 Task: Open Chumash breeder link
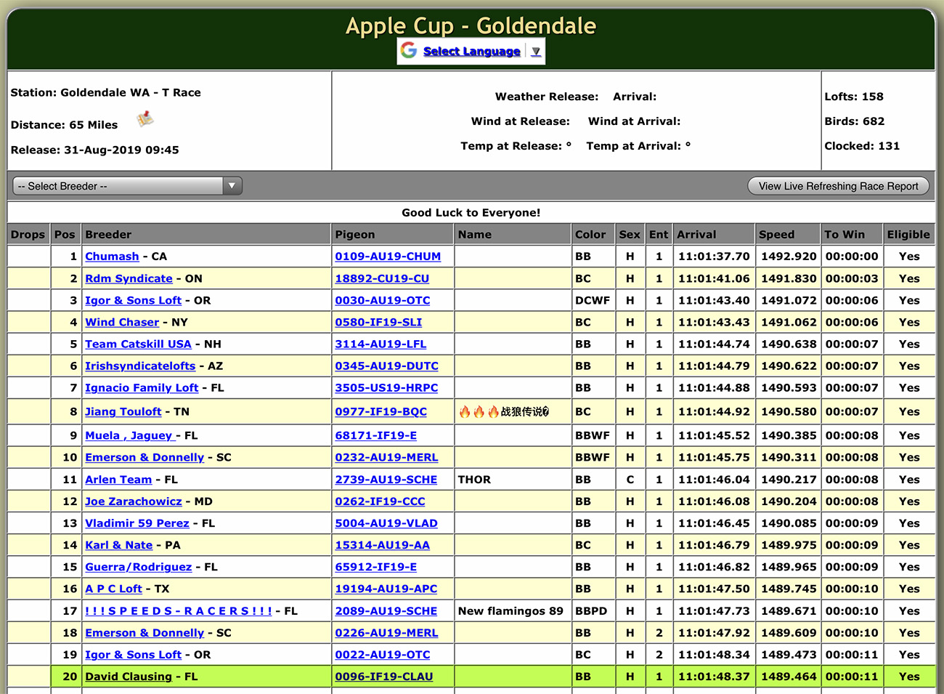[x=112, y=257]
